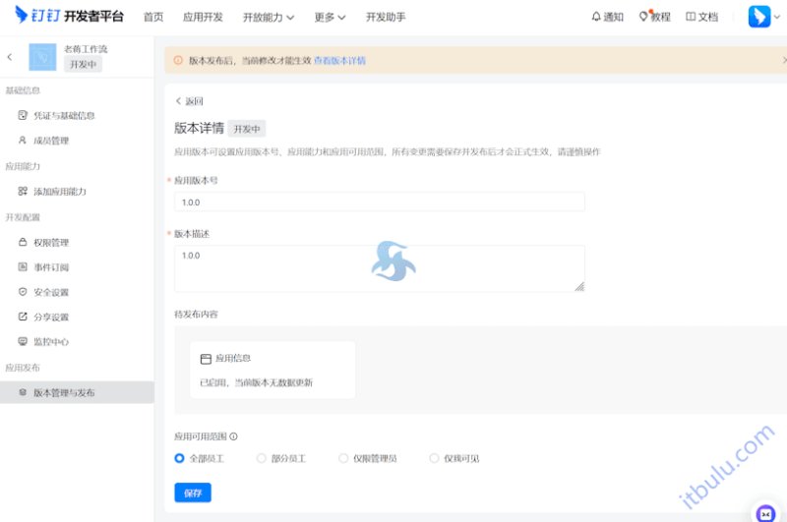
Task: Click the 应用版本号 input field
Action: pyautogui.click(x=380, y=203)
